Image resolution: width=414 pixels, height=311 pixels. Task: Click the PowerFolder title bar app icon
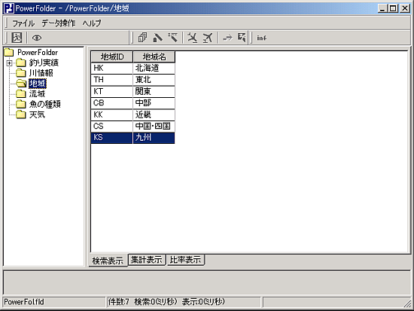click(9, 8)
